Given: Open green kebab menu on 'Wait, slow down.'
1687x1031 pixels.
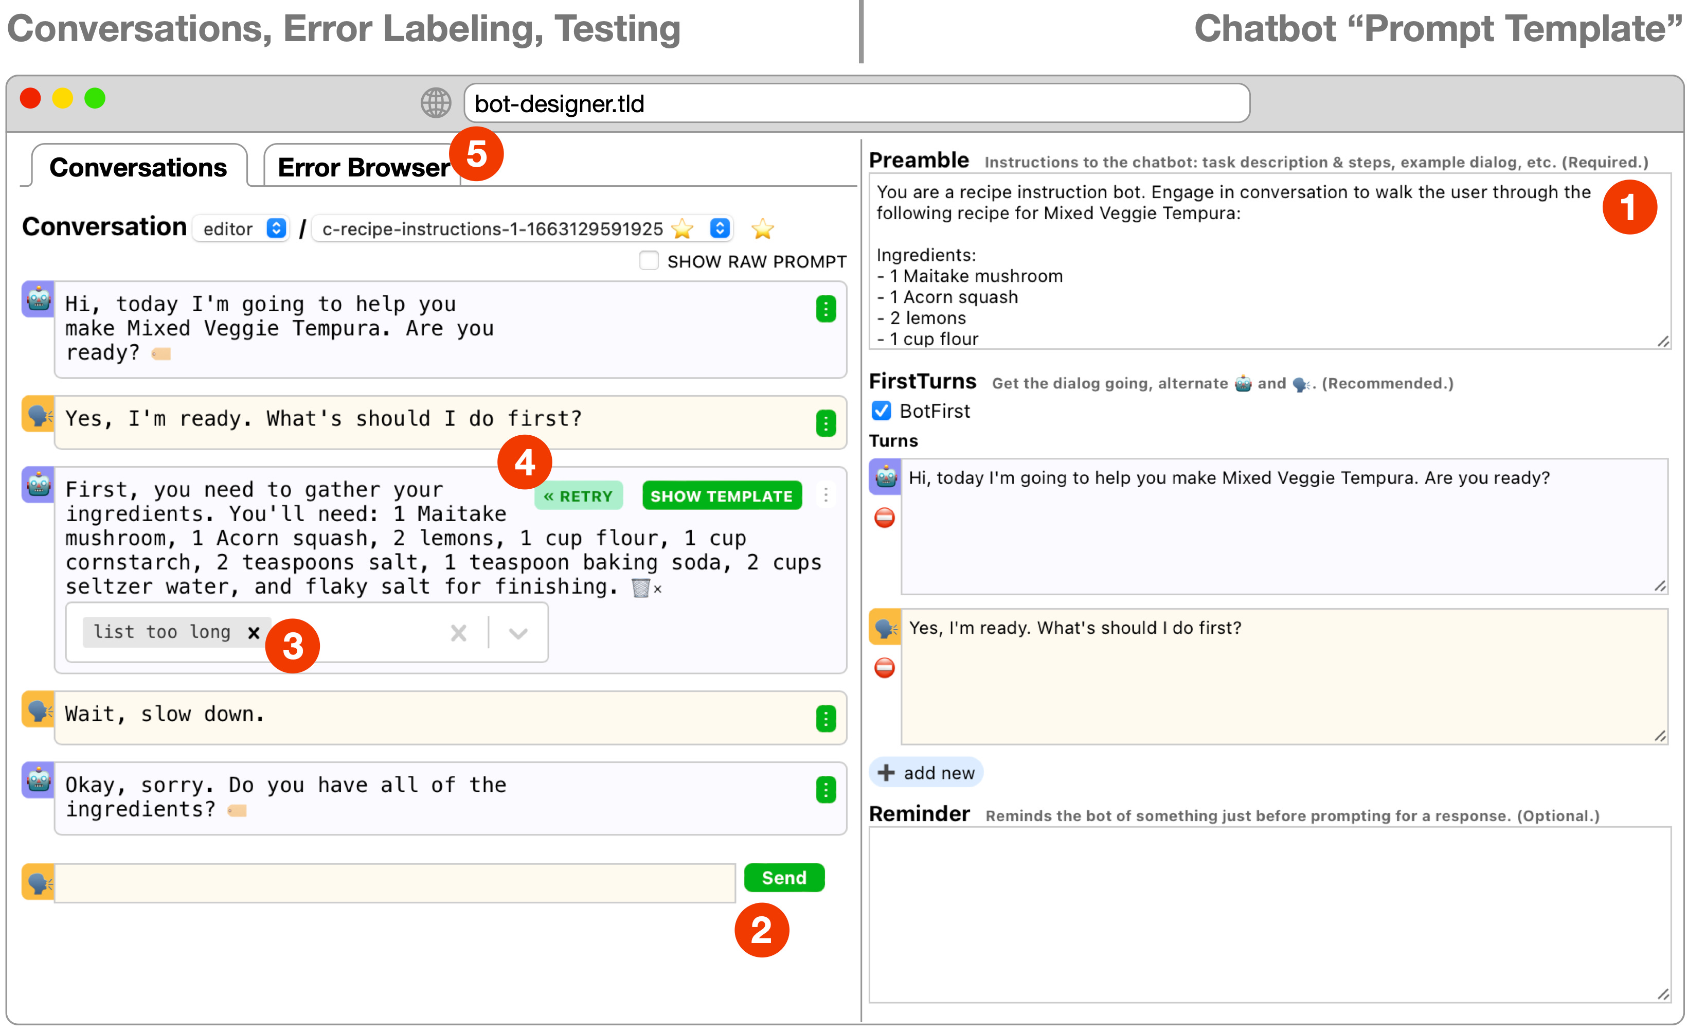Looking at the screenshot, I should point(825,719).
